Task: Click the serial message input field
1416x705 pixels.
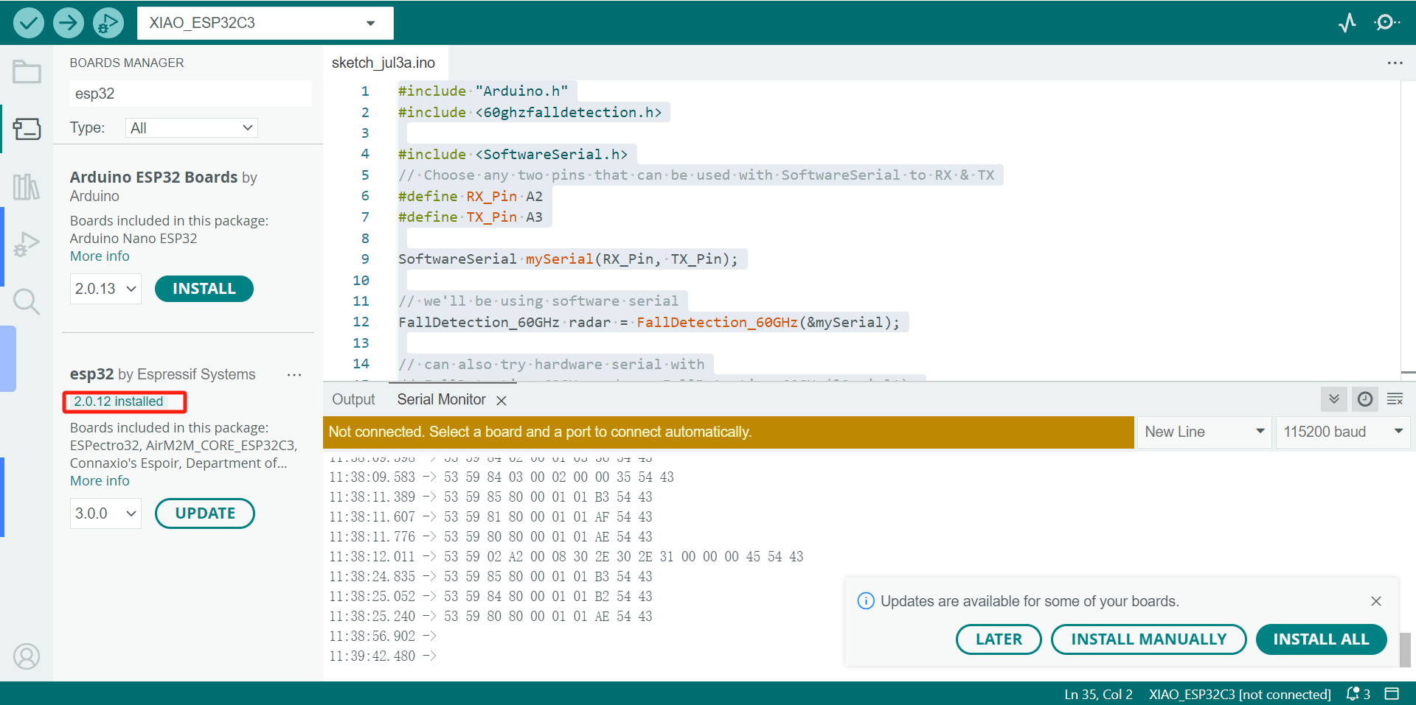Action: [x=728, y=432]
